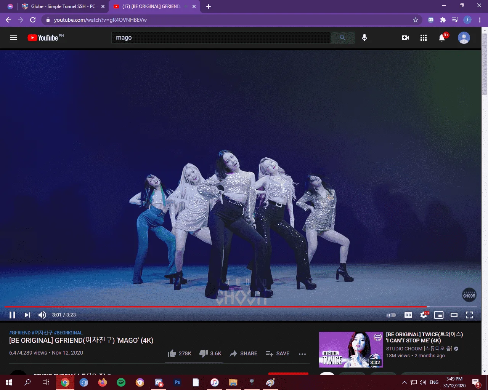
Task: Open the Paint palette app on the taskbar
Action: 271,382
